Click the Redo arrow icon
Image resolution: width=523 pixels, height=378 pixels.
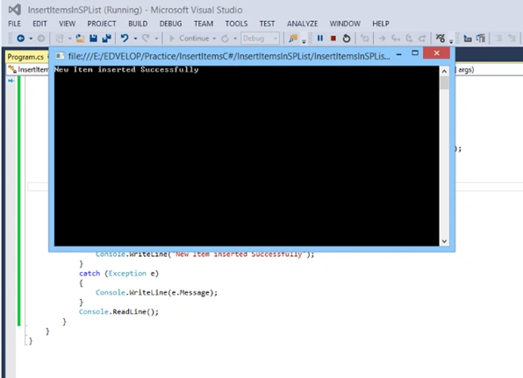tap(146, 39)
